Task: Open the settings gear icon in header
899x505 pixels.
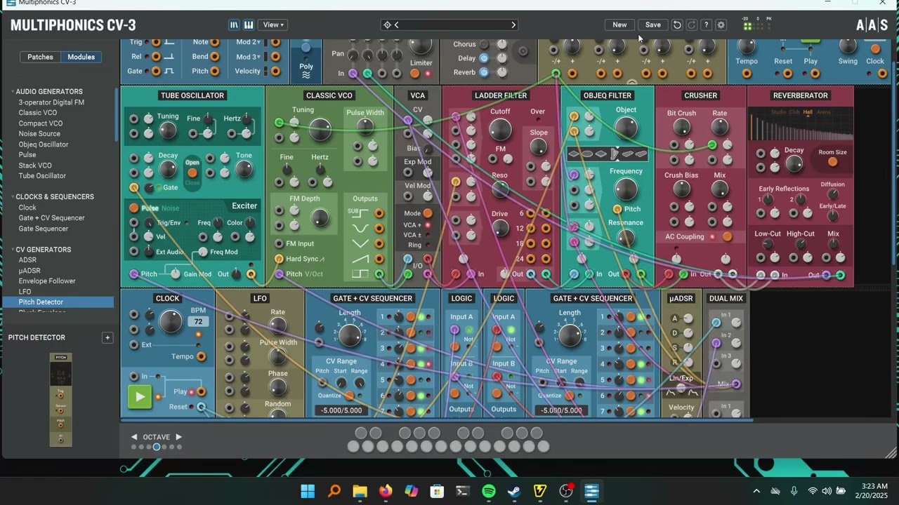Action: [721, 25]
